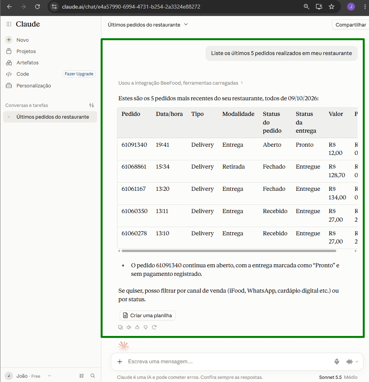Click order number 61068861 in the table
369x382 pixels.
pyautogui.click(x=134, y=167)
